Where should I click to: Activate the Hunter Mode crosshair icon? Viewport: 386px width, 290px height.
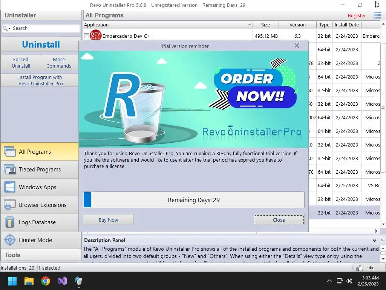pos(9,240)
